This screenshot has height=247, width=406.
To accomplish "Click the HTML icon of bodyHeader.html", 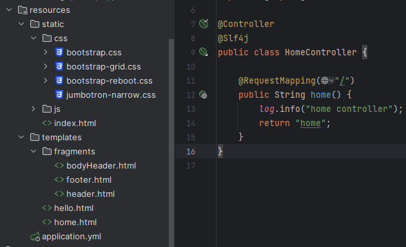I will [59, 165].
